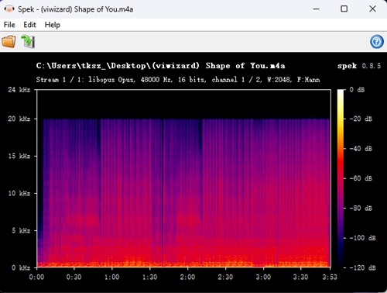The height and width of the screenshot is (293, 387).
Task: Click the -40 dB scale label
Action: pos(361,149)
